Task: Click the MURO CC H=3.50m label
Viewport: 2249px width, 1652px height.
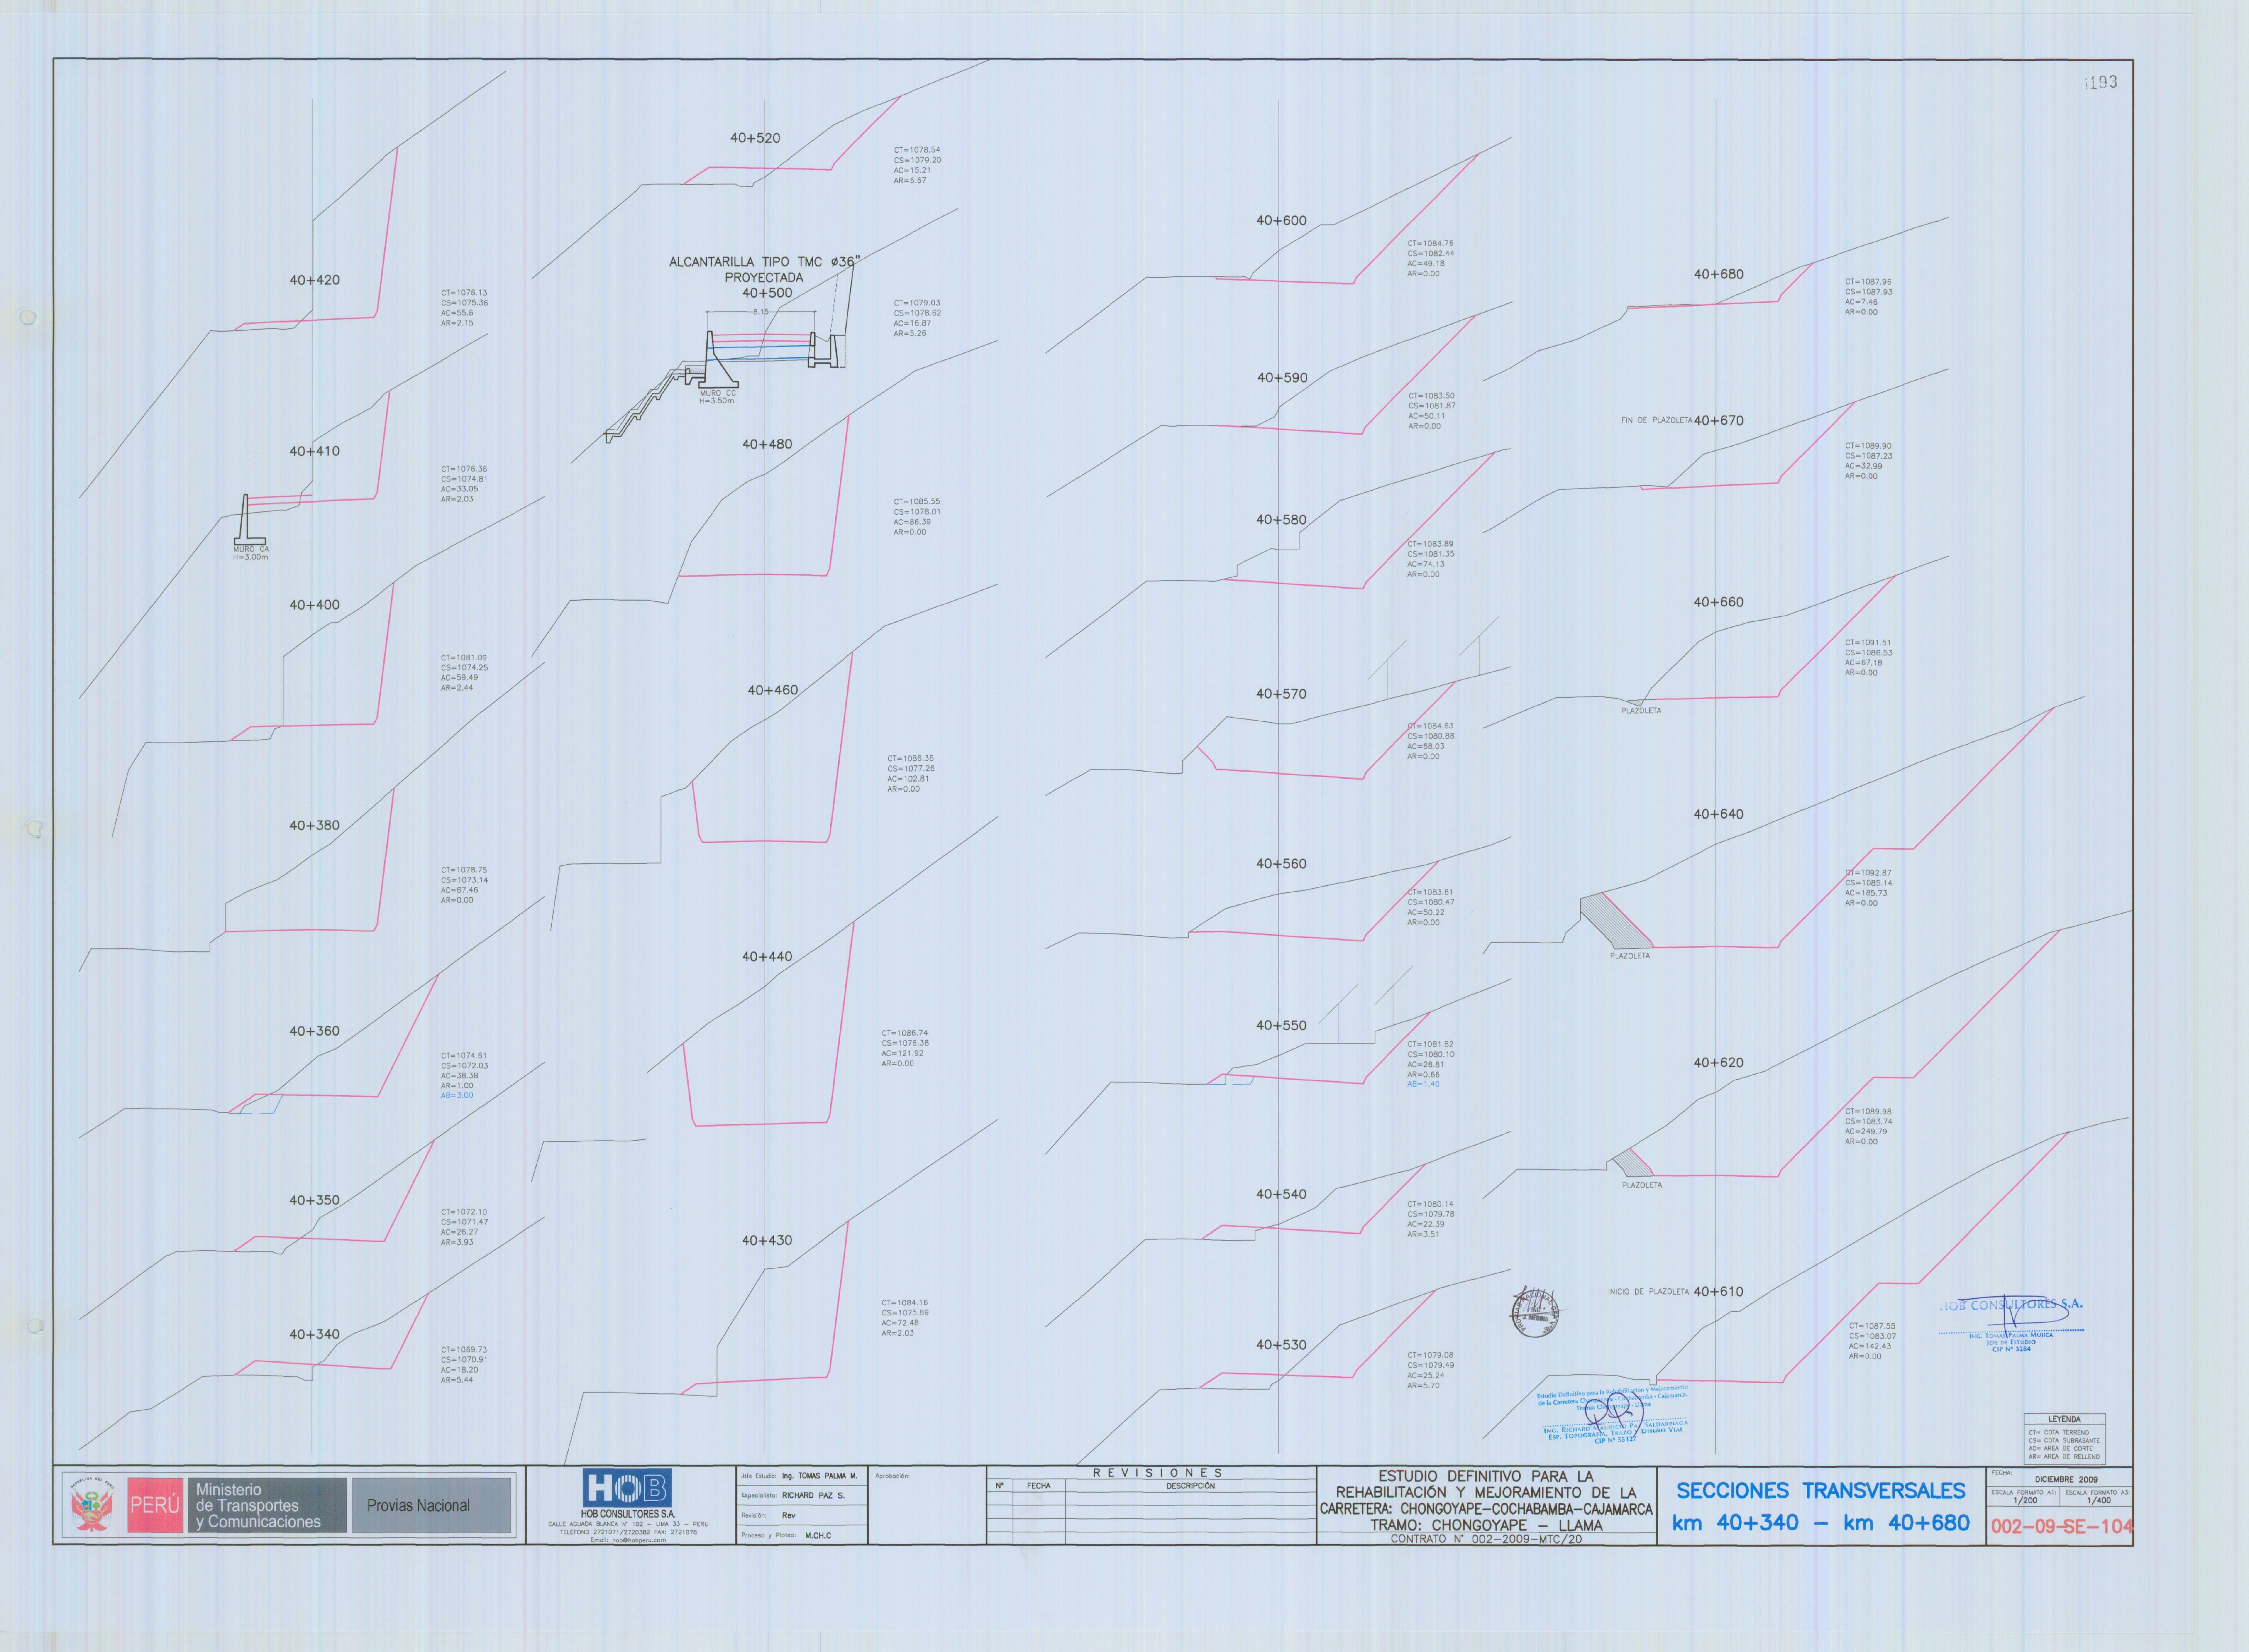Action: 717,397
